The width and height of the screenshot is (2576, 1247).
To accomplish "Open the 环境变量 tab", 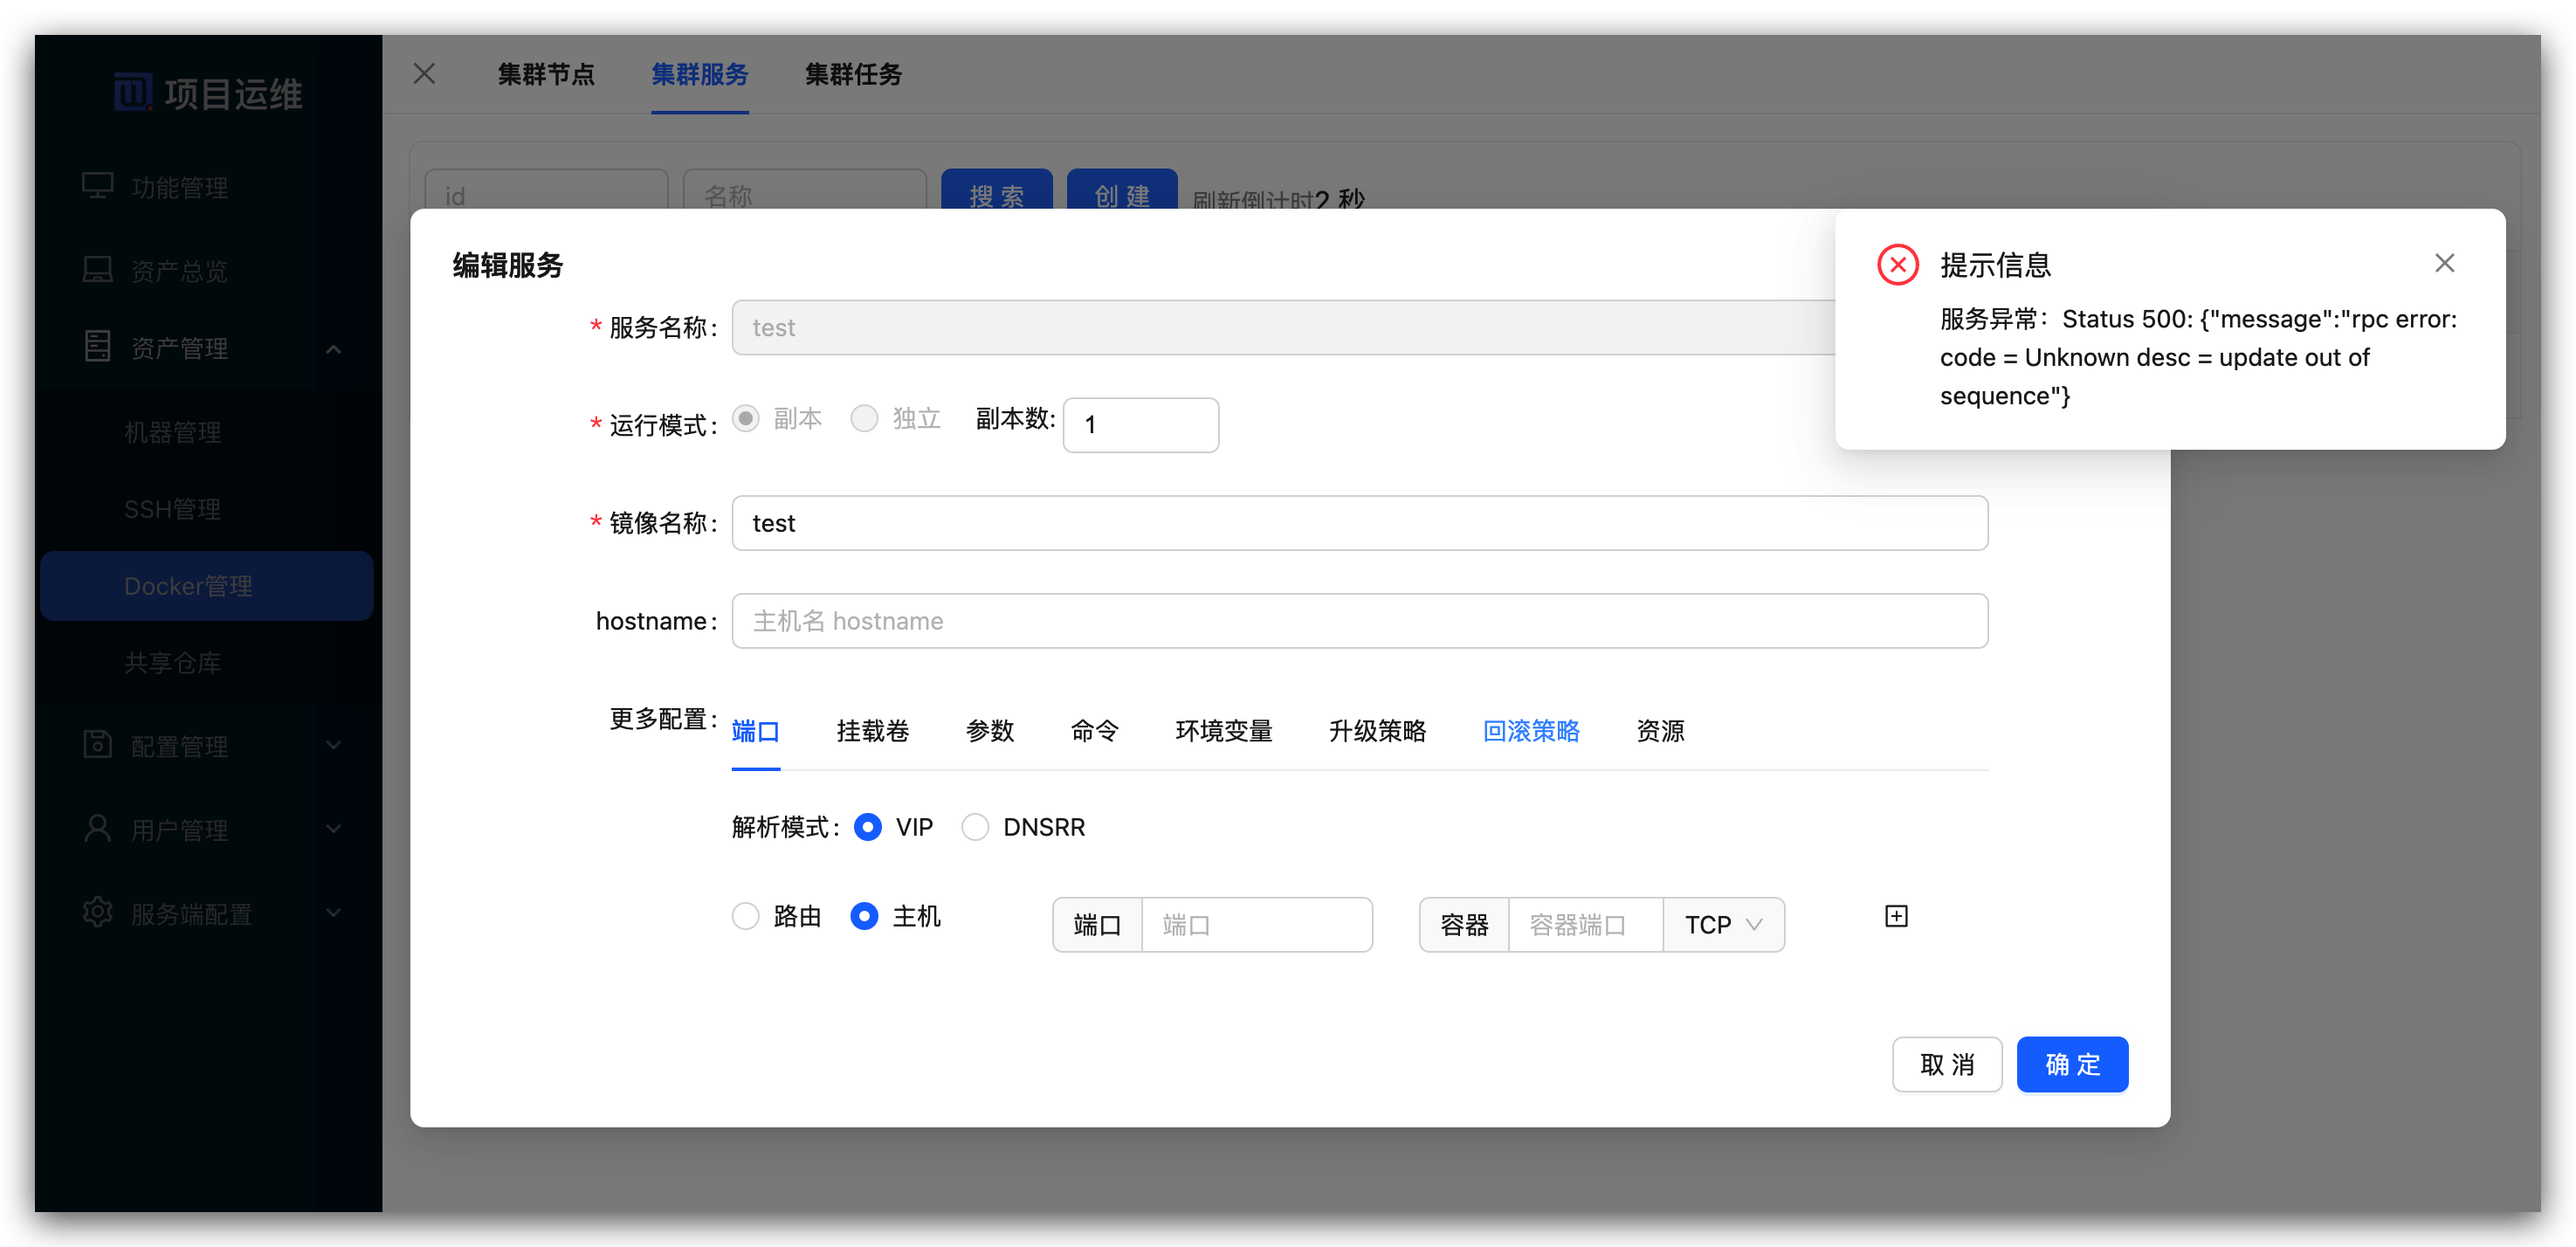I will pos(1223,731).
